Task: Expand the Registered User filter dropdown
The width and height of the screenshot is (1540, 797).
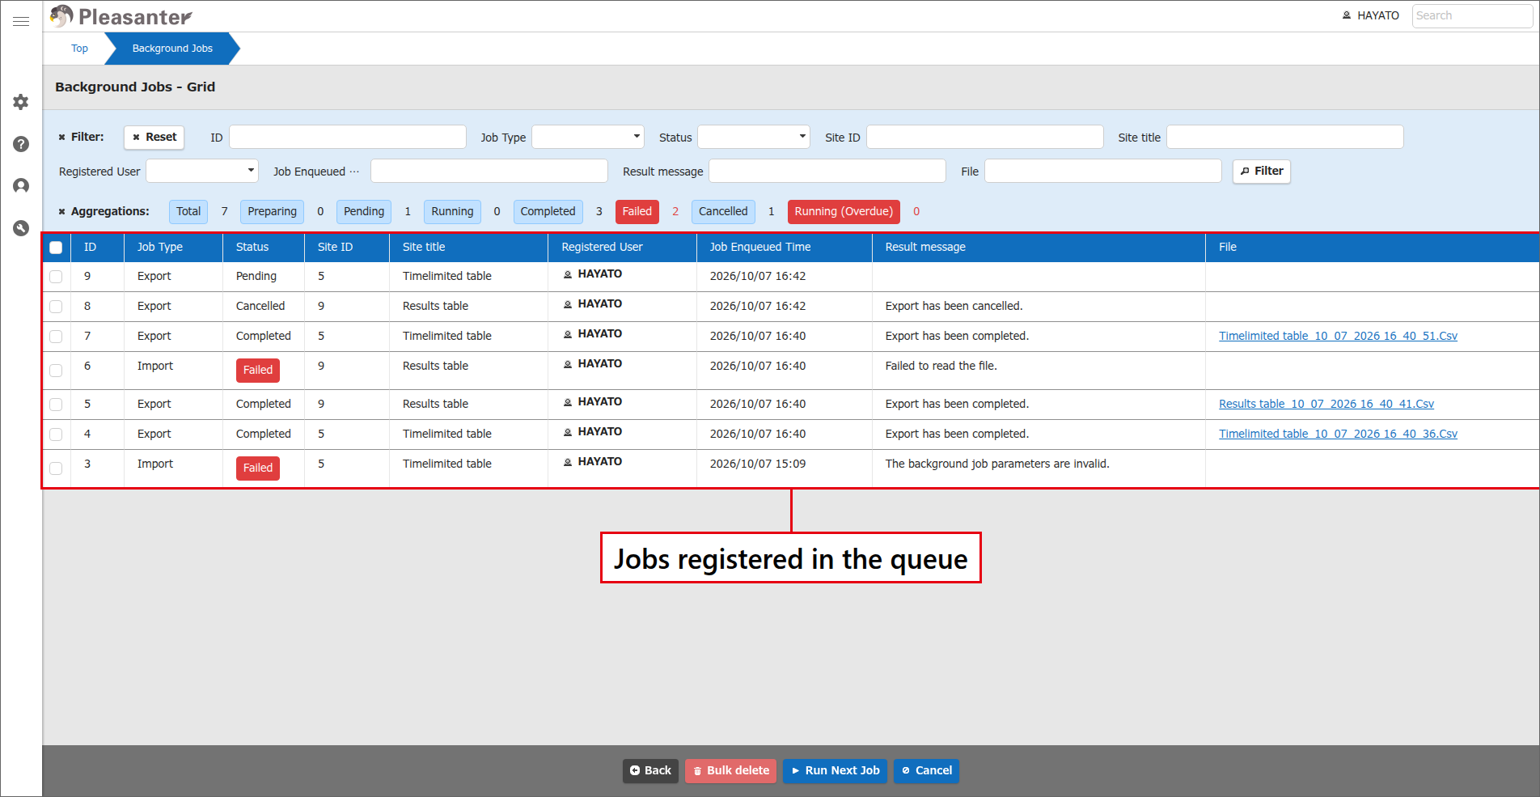Action: pos(202,171)
